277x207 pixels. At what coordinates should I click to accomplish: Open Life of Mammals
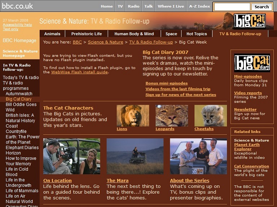click(x=22, y=190)
